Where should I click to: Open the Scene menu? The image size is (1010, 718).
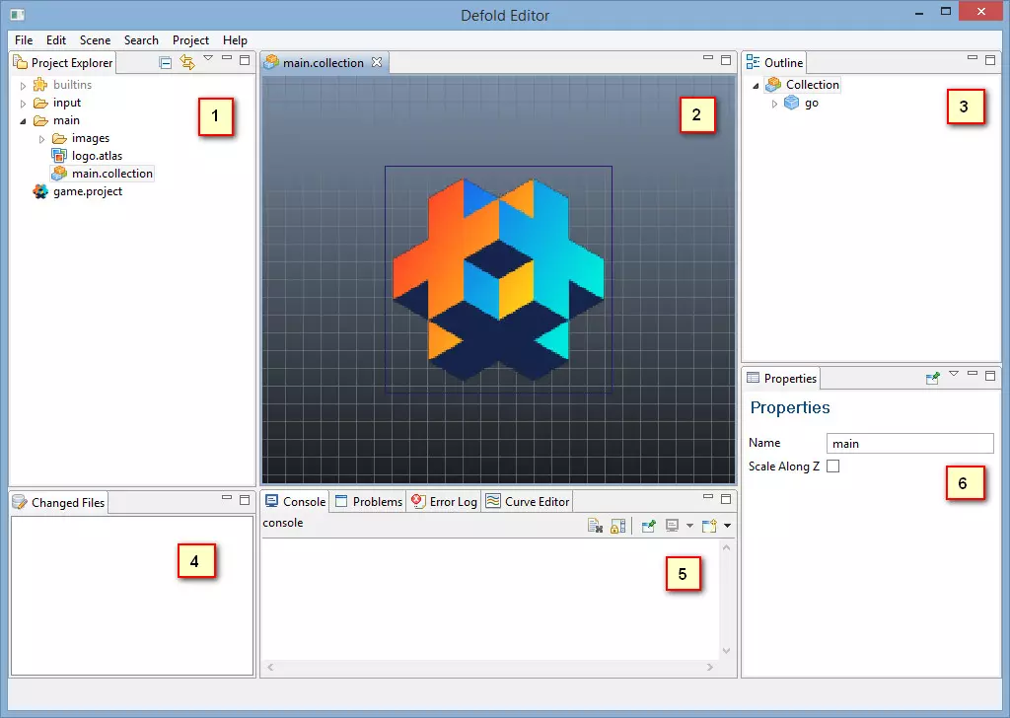[95, 40]
